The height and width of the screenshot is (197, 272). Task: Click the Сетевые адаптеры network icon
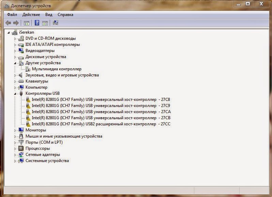pos(21,155)
